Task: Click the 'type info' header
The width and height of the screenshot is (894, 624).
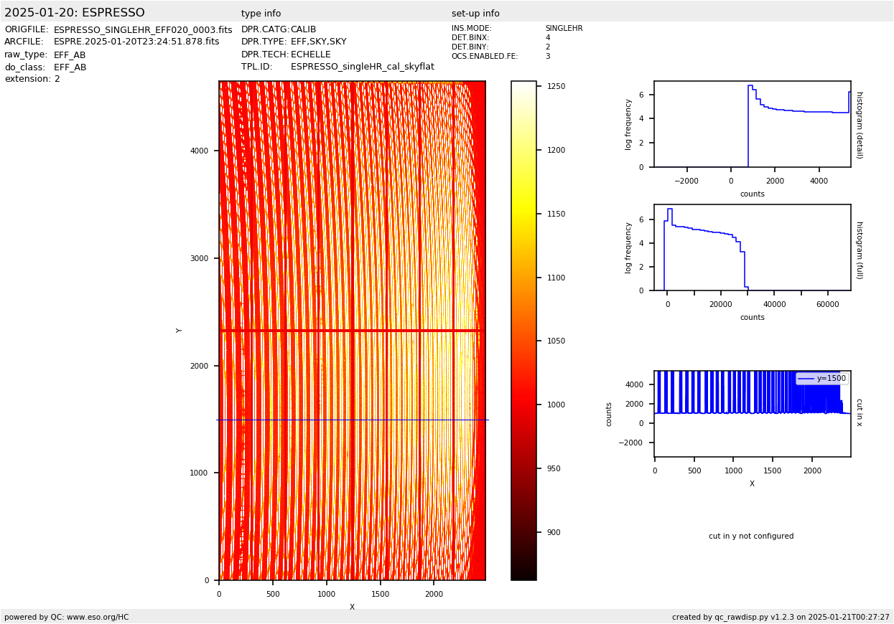Action: (x=261, y=14)
